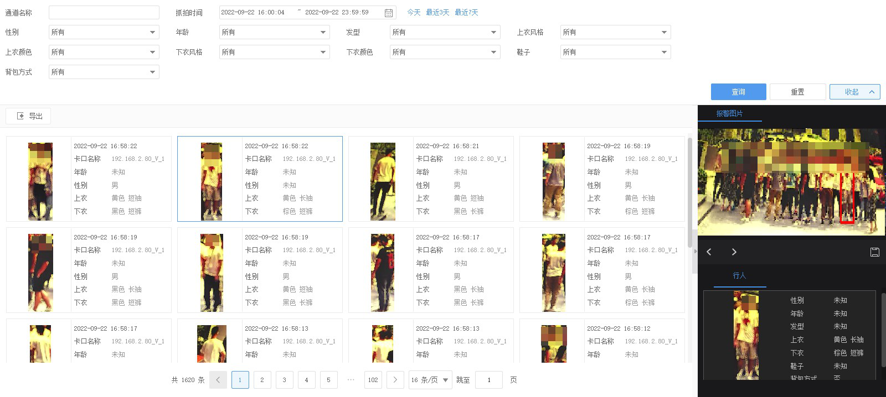Show next alarm image

pos(734,252)
